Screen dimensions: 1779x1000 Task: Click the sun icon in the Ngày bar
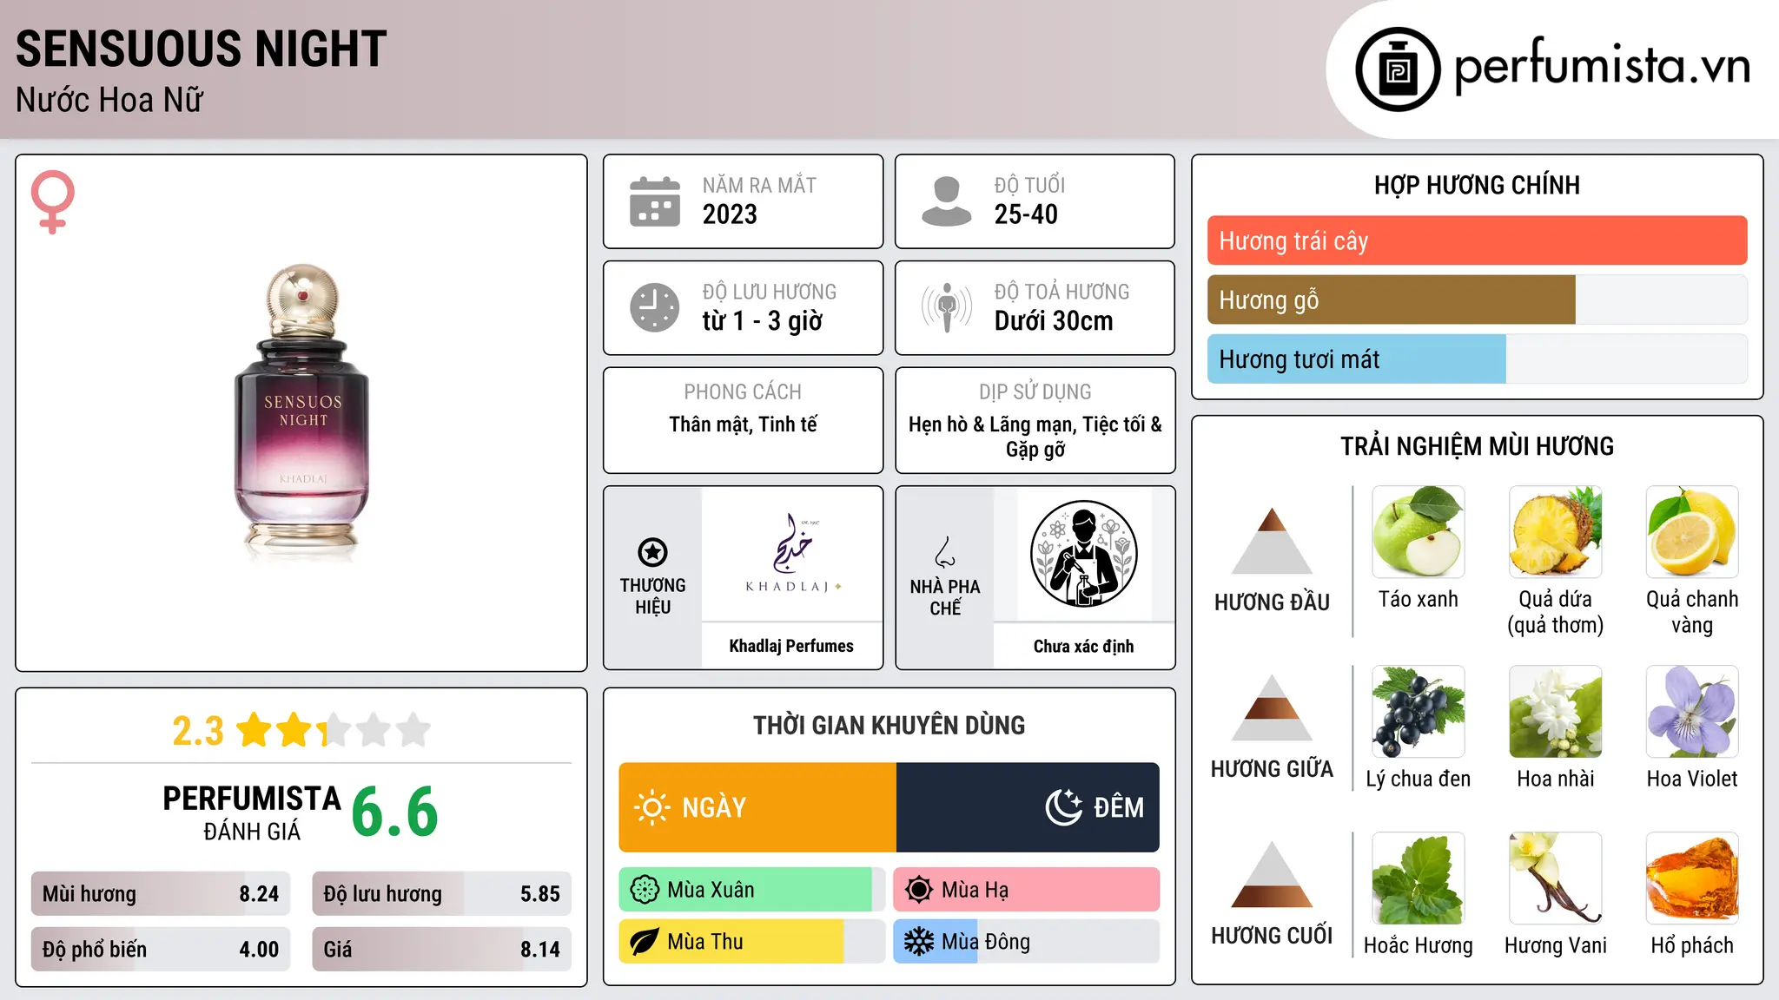[651, 807]
